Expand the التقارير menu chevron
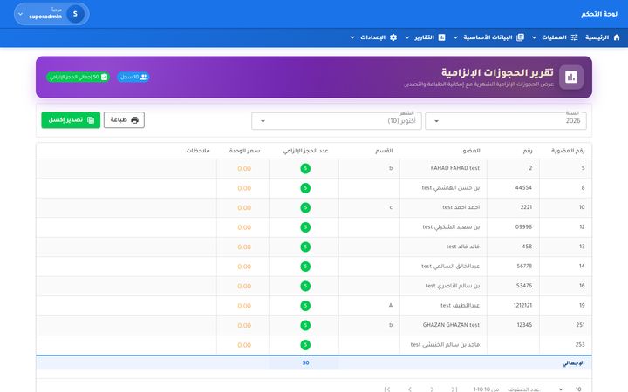The image size is (628, 392). (x=407, y=37)
